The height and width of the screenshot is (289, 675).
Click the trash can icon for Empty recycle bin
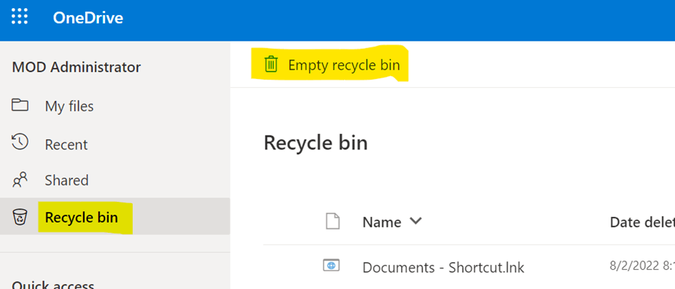[271, 64]
